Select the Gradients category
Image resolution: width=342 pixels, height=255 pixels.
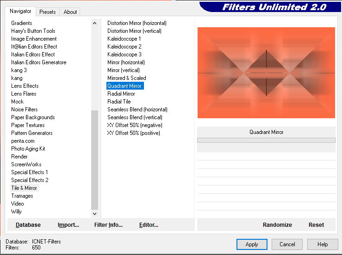22,23
